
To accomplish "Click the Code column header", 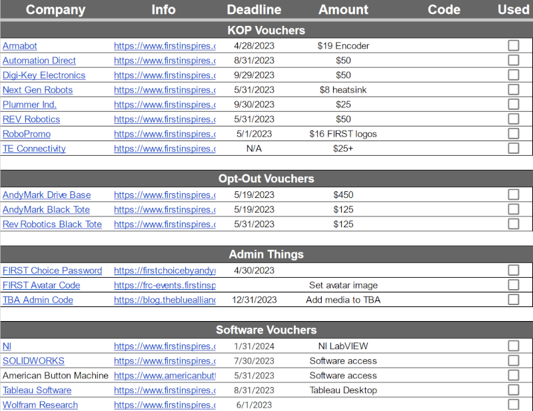I will 444,9.
